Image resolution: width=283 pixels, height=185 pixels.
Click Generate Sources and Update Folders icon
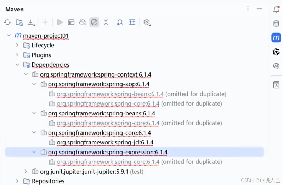[19, 23]
